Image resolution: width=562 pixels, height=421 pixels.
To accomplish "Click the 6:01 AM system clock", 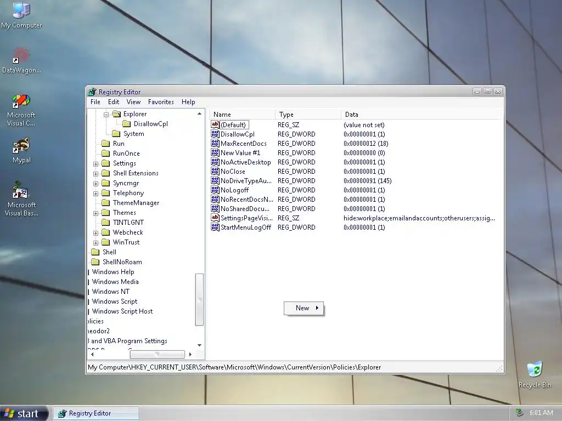I will tap(541, 413).
